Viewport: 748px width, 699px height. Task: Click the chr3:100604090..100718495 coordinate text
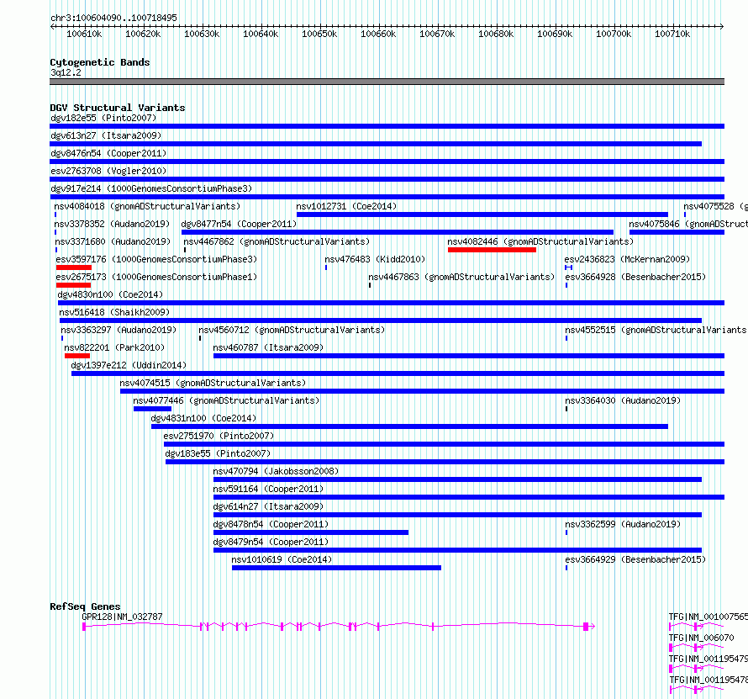113,18
